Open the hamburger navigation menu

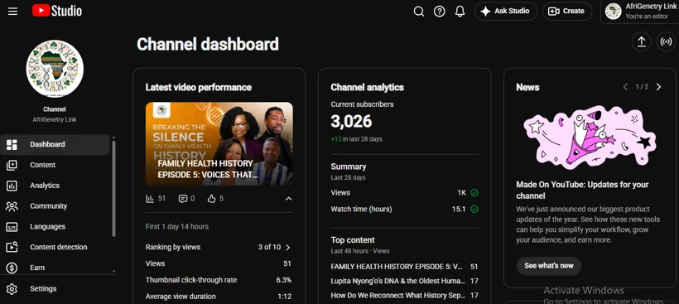coord(13,12)
